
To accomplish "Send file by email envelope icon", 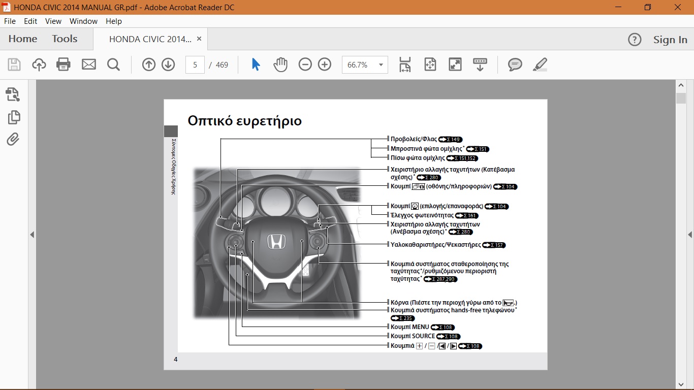I will (89, 64).
